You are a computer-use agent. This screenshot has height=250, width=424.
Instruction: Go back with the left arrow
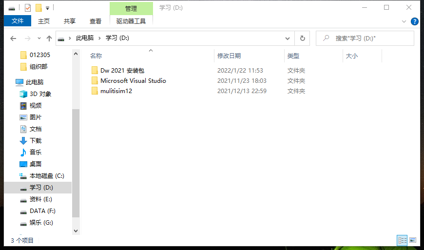pyautogui.click(x=13, y=38)
